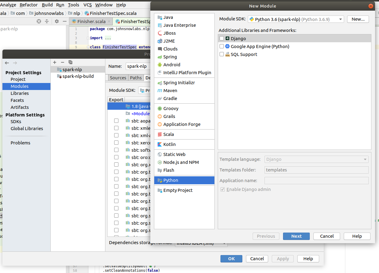Enable Google App Engine (Python) checkbox
The image size is (379, 273).
click(222, 46)
